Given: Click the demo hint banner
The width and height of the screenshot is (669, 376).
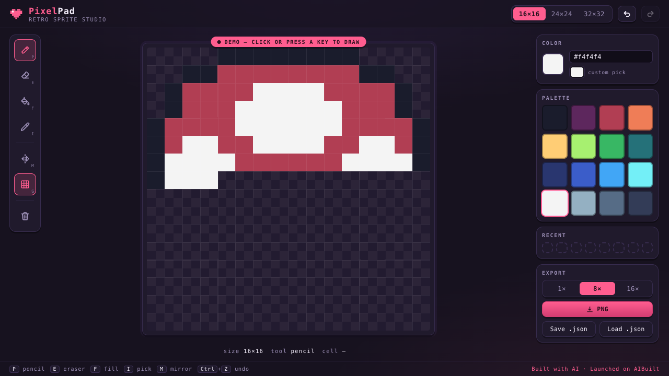Looking at the screenshot, I should (289, 42).
